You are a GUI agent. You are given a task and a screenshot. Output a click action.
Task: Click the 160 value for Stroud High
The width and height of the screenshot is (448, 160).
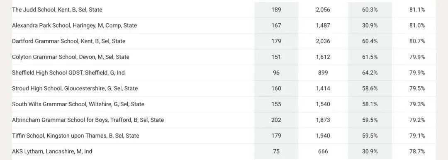[276, 88]
